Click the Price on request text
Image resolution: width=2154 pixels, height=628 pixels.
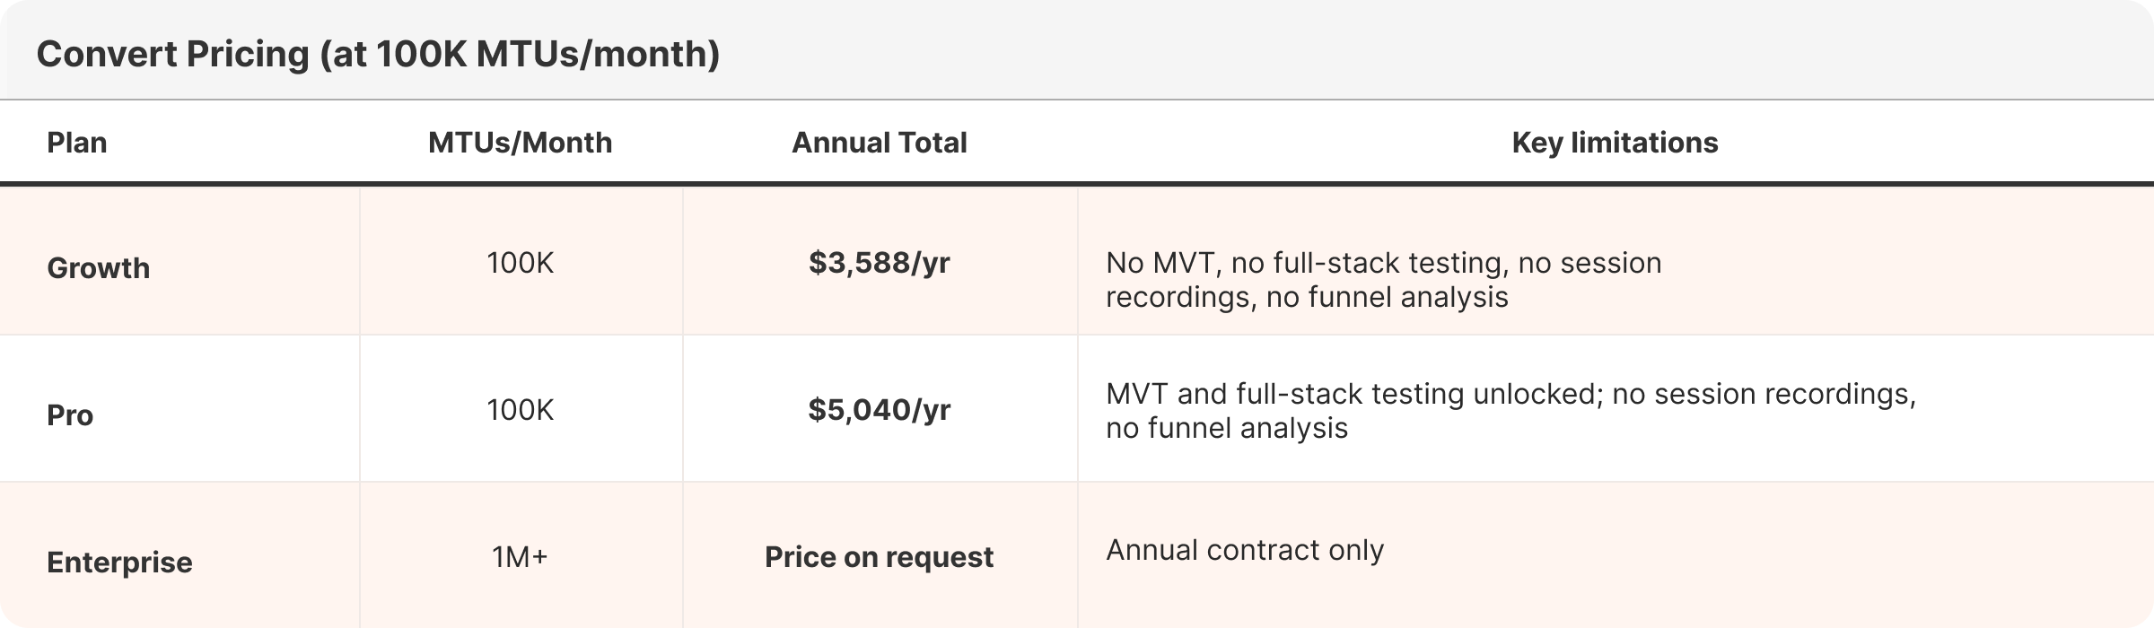click(880, 556)
